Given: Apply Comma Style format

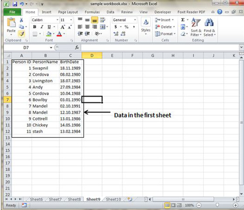Looking at the screenshot, I should [134, 27].
